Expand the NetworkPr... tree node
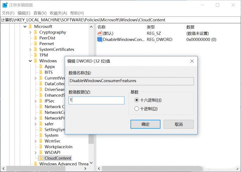241x172 pixels. pos(36,118)
